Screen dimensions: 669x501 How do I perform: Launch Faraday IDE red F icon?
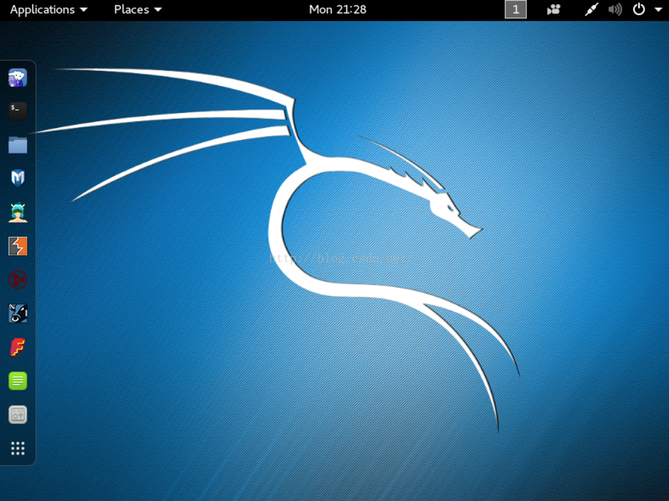coord(18,347)
